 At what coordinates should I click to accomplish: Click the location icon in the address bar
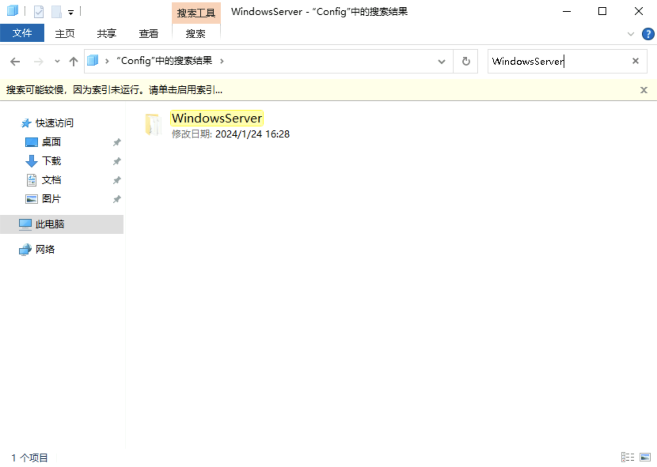(x=93, y=60)
